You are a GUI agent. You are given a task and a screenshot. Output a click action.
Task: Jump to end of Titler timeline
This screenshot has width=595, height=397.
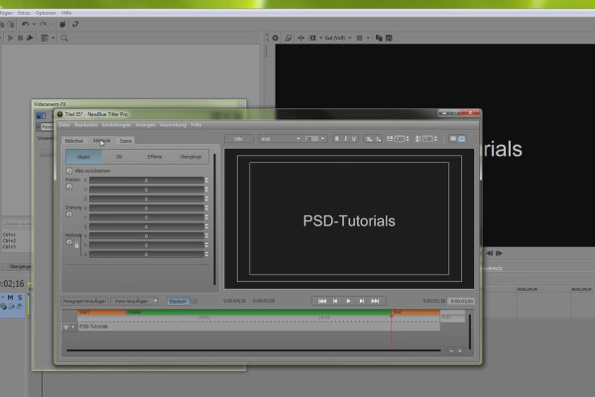[x=375, y=301]
